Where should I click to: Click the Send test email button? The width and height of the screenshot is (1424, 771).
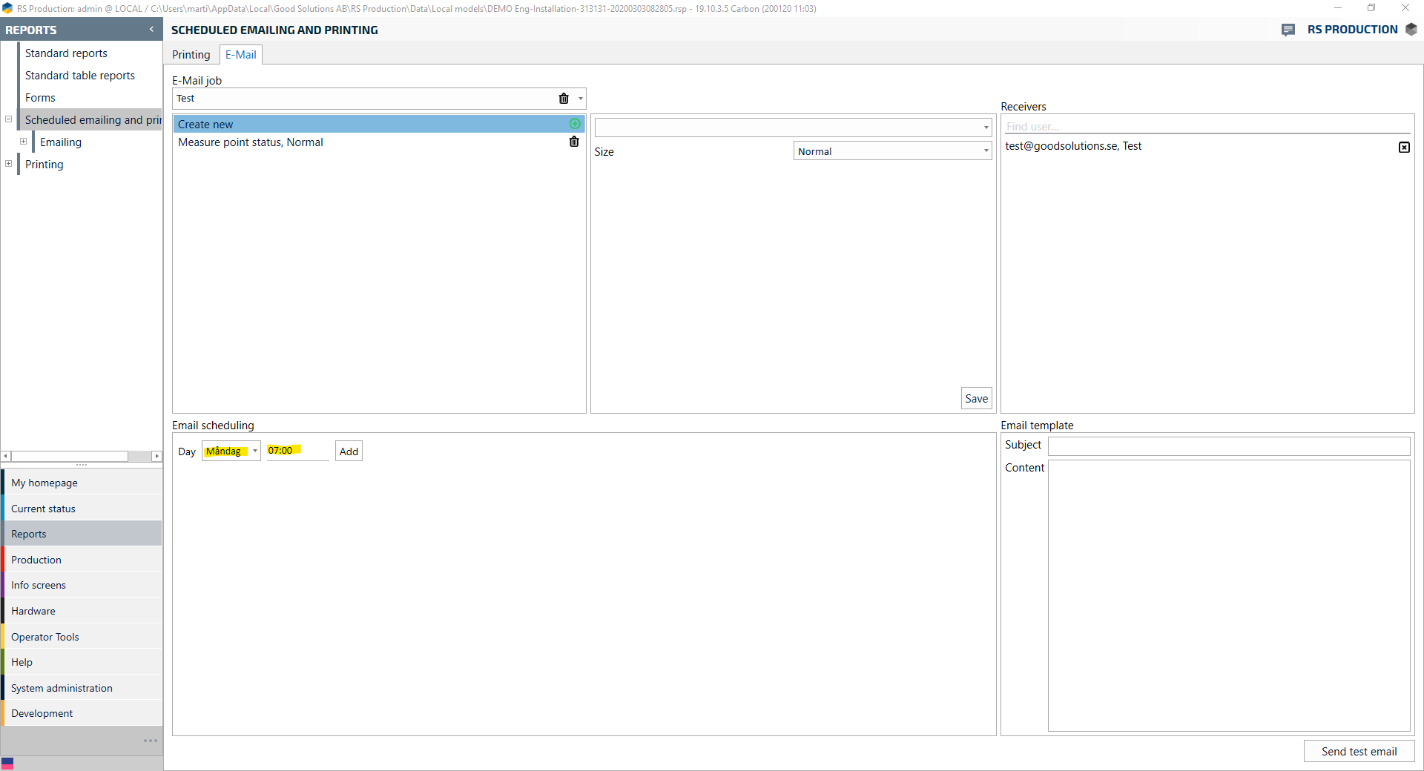1359,751
